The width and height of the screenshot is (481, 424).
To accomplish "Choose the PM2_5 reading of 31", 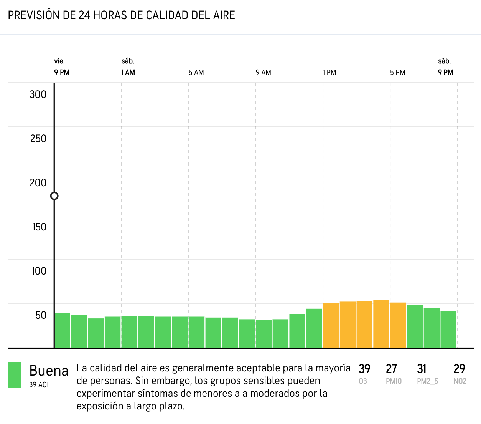I will [x=422, y=369].
